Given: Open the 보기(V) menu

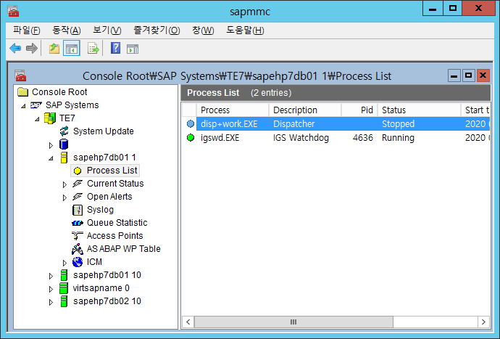Looking at the screenshot, I should [x=107, y=30].
